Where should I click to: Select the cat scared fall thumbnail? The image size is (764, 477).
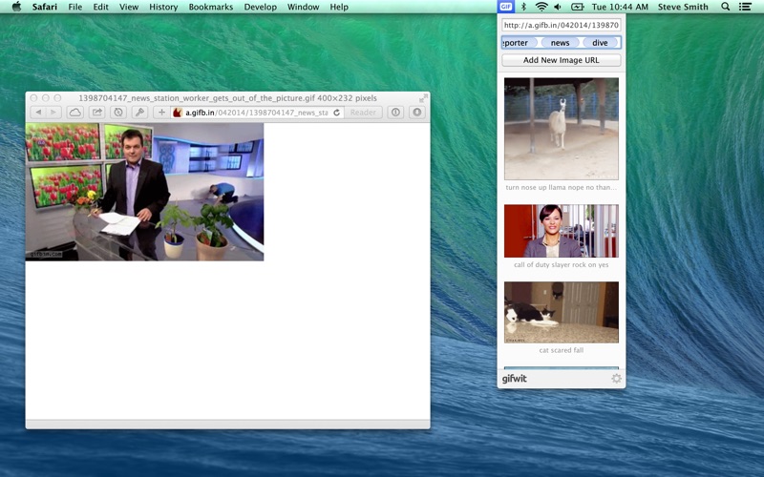[x=562, y=312]
